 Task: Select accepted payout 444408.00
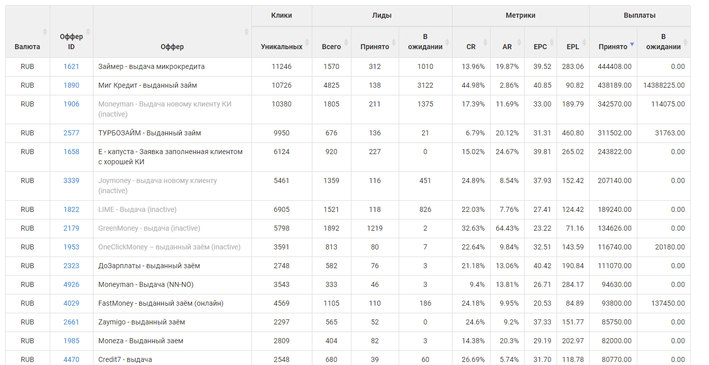click(615, 66)
